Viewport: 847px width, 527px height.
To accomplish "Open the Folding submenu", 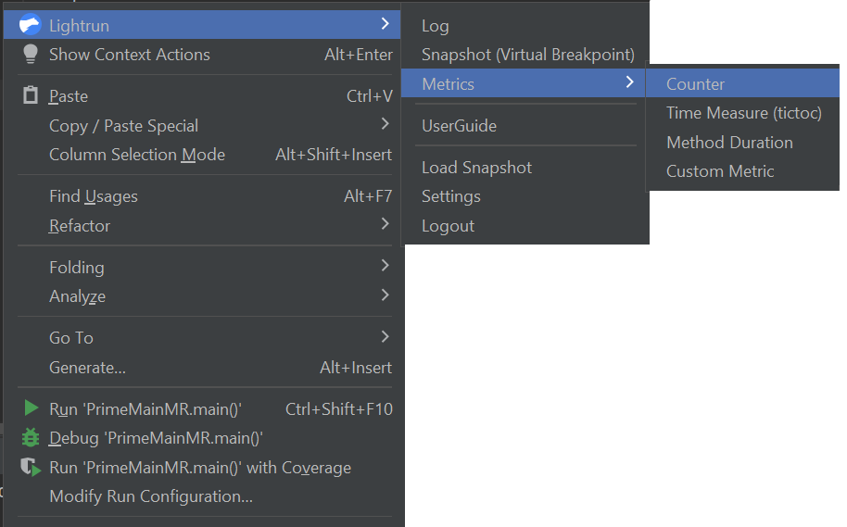I will (77, 268).
